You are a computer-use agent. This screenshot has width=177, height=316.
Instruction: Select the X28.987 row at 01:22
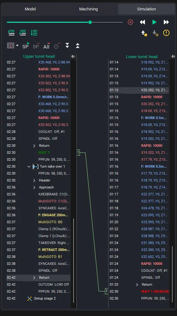point(139,229)
